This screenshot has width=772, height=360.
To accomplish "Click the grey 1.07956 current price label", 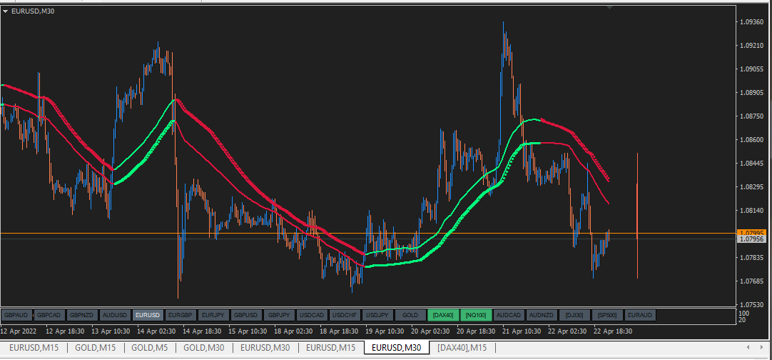I will click(x=751, y=239).
